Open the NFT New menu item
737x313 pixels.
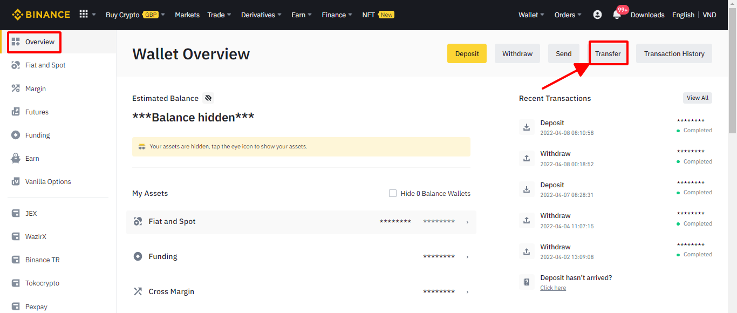pyautogui.click(x=378, y=15)
